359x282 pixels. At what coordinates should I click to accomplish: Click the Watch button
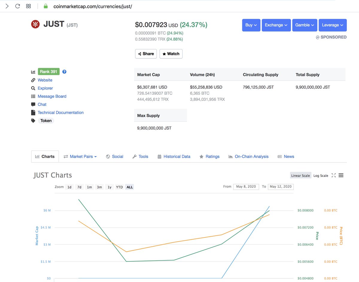click(171, 54)
